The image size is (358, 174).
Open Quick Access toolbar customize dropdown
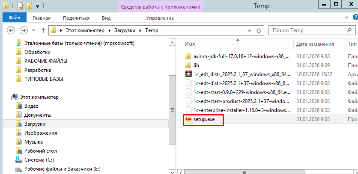point(38,6)
